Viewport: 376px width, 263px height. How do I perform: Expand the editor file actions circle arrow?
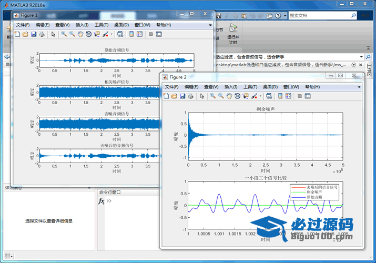point(353,64)
